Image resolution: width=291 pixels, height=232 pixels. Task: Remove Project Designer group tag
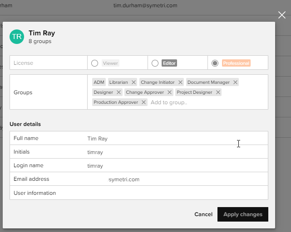(218, 92)
